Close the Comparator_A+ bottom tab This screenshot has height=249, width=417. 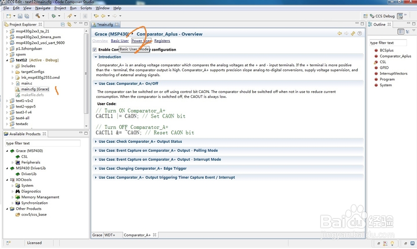pos(155,235)
